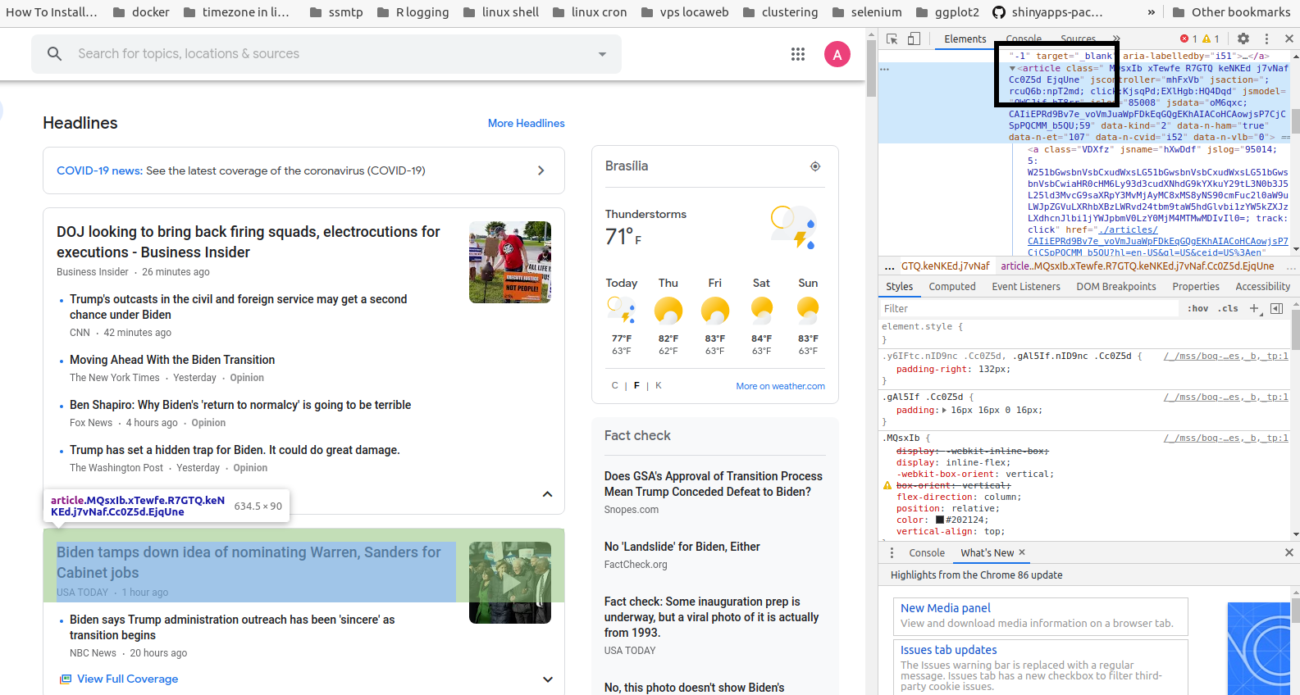Open the Event Listeners tab
Viewport: 1300px width, 695px height.
tap(1026, 287)
